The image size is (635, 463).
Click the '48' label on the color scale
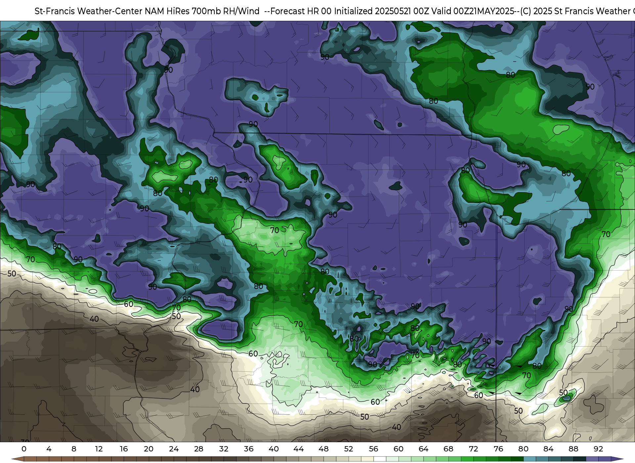coord(324,449)
